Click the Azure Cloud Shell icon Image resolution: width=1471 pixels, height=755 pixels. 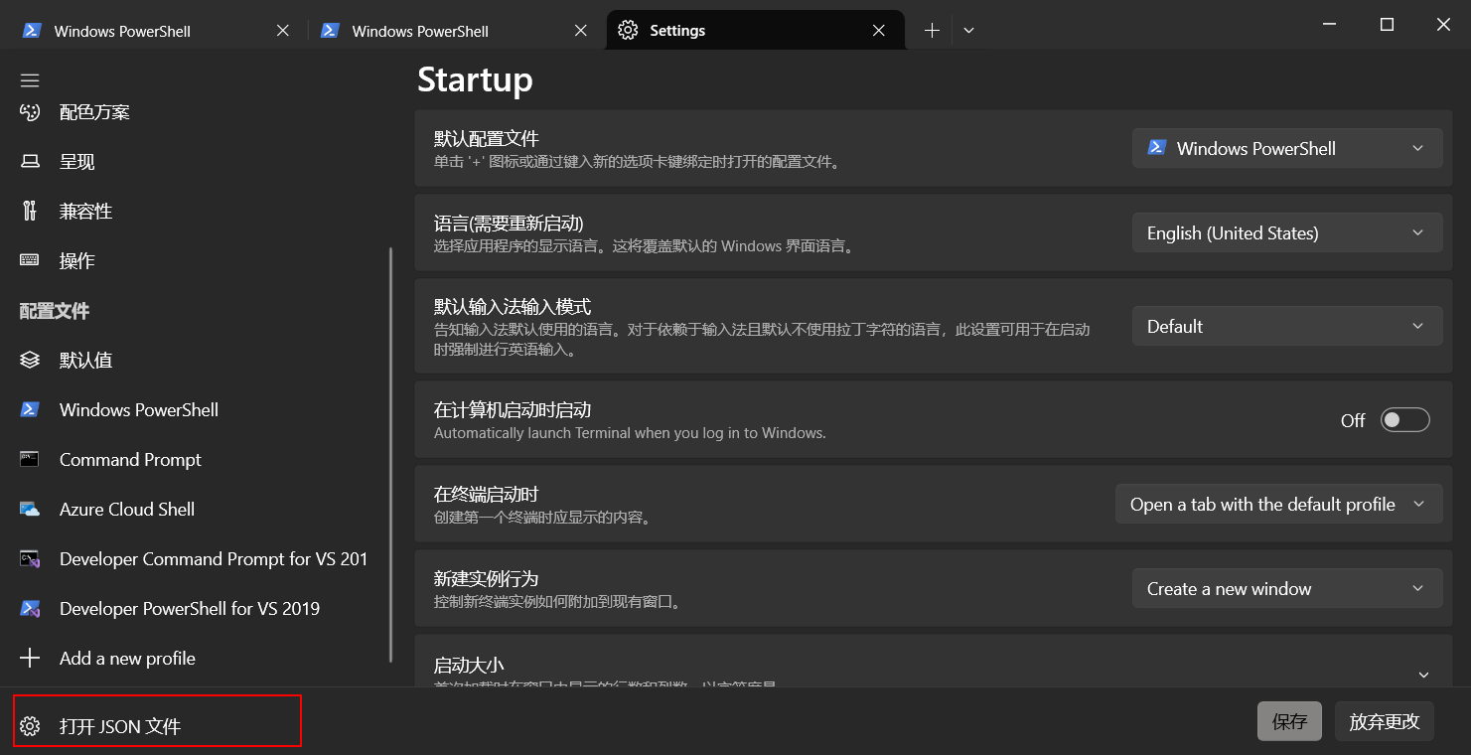click(x=30, y=509)
